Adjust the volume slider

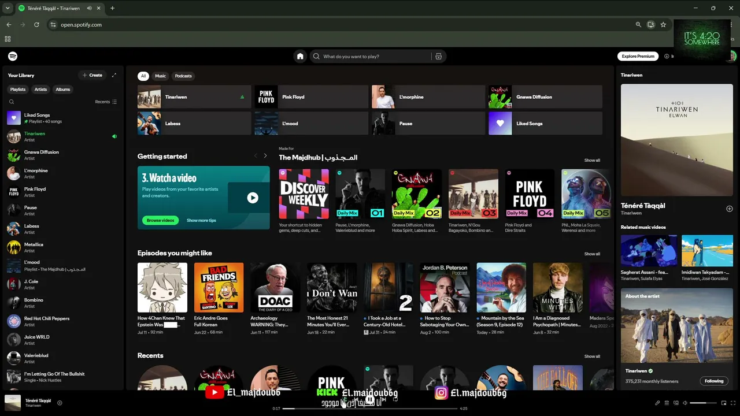703,403
